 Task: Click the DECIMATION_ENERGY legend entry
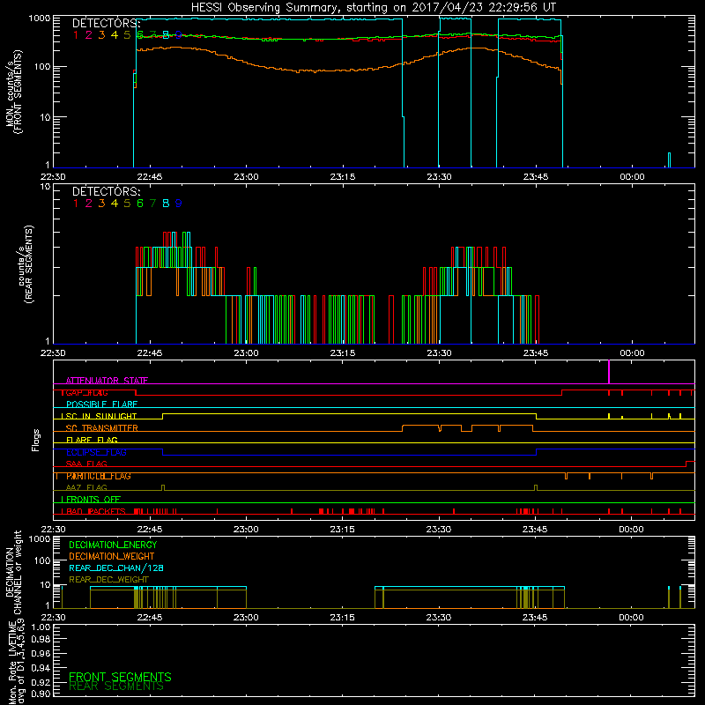point(113,545)
